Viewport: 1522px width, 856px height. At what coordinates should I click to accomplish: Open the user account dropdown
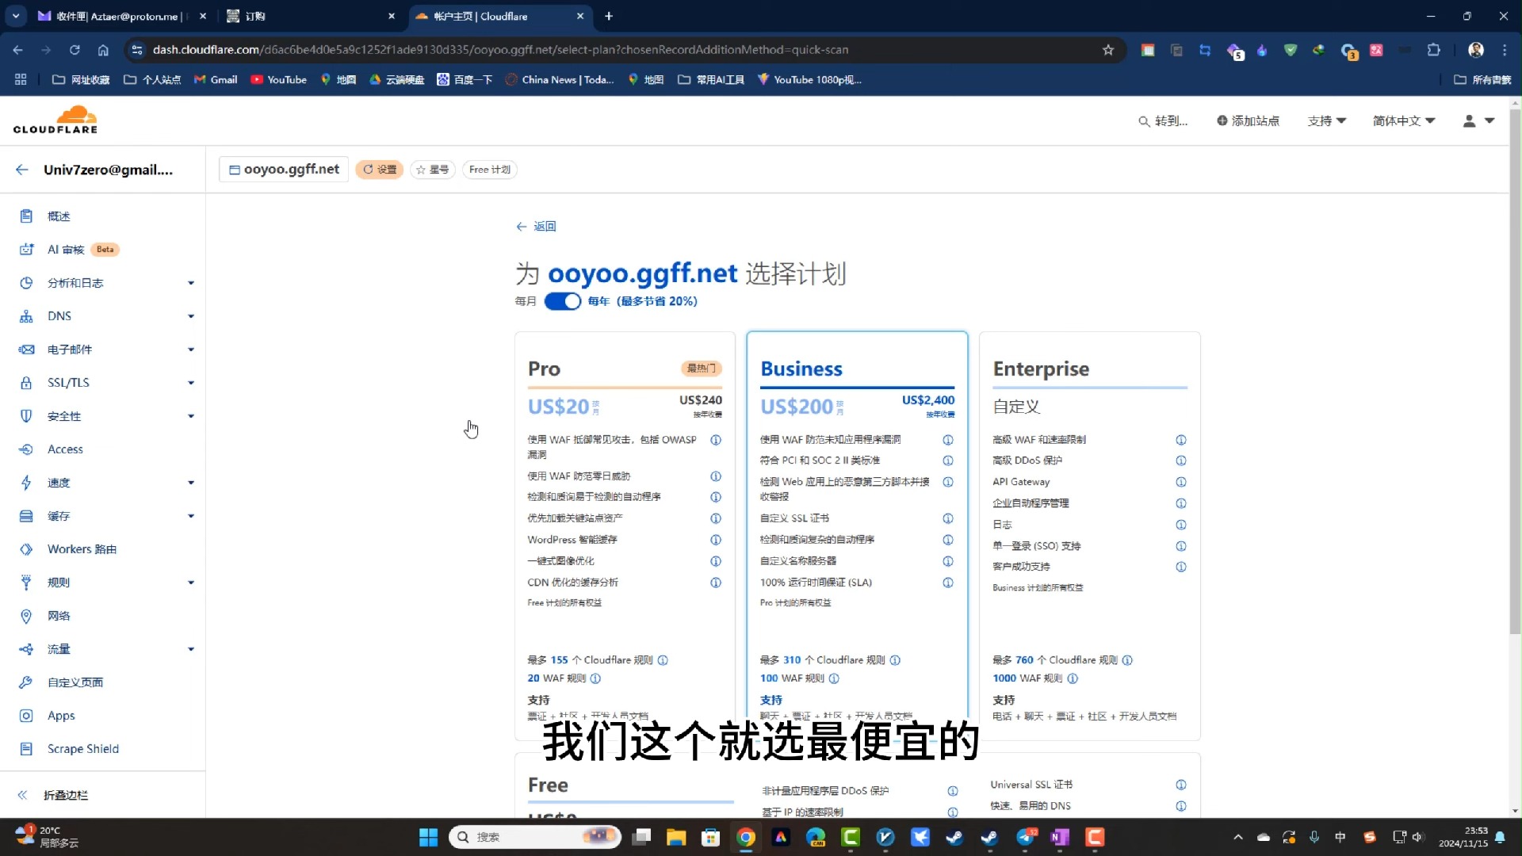click(x=1478, y=120)
